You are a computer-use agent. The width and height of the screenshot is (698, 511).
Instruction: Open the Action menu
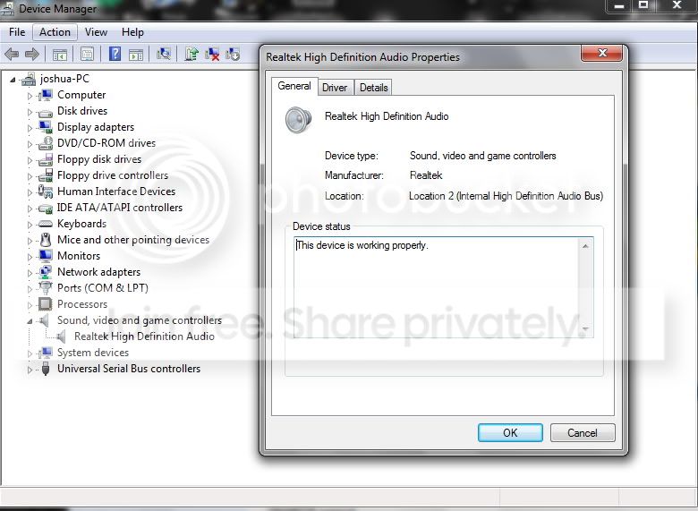[55, 32]
